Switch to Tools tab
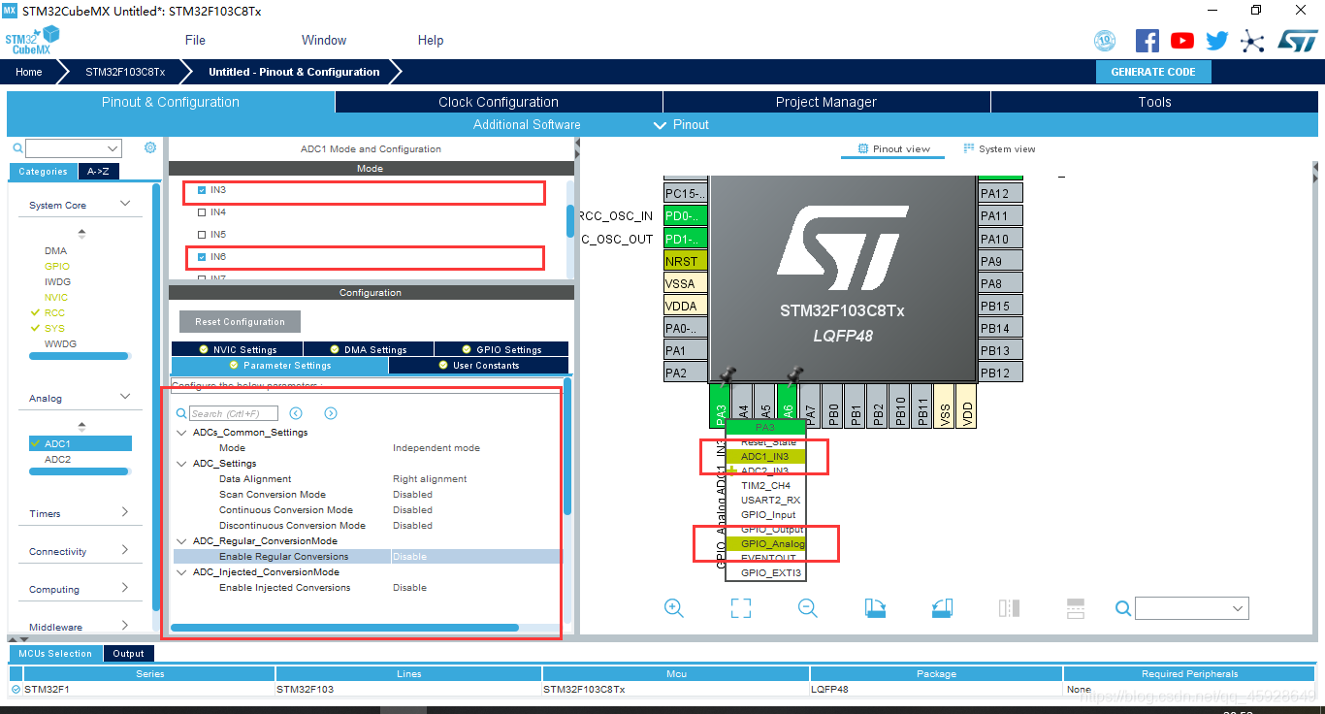The height and width of the screenshot is (714, 1325). click(x=1154, y=102)
